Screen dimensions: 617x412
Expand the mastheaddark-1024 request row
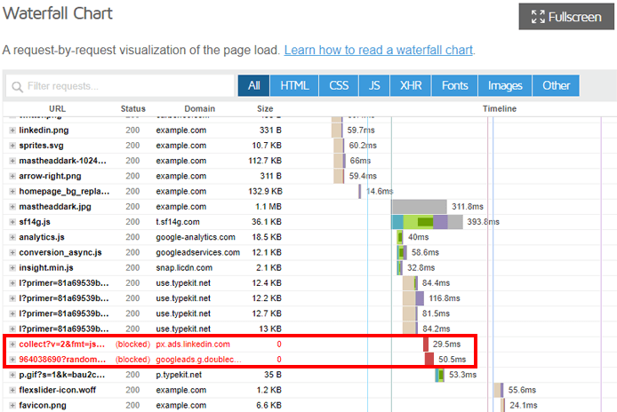[12, 161]
